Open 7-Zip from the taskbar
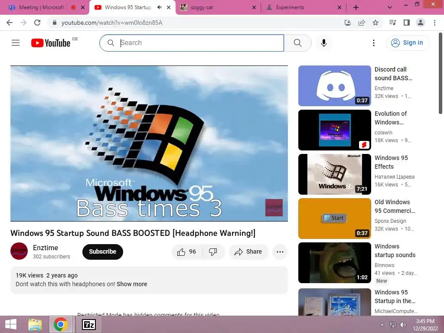Screen dimensions: 444x333 [x=88, y=324]
